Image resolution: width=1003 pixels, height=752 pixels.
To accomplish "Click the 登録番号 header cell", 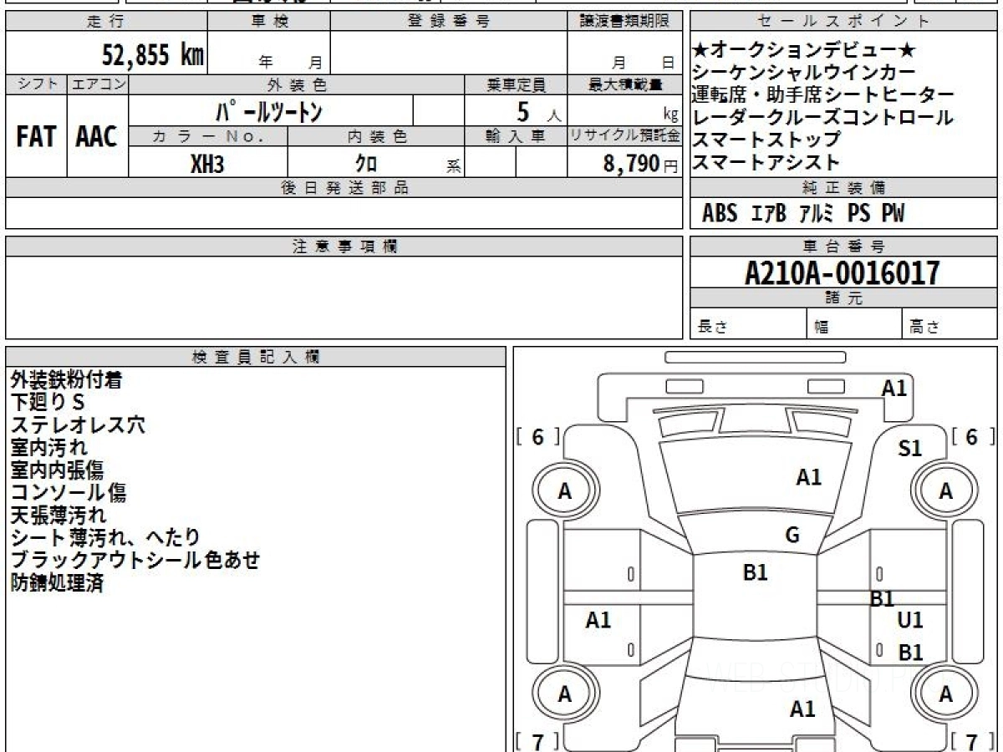I will [x=449, y=22].
